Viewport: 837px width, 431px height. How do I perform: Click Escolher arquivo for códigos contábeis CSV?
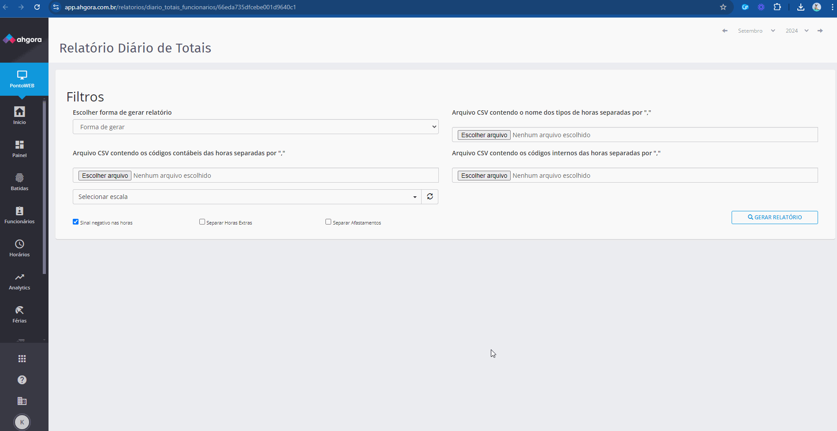click(x=105, y=176)
